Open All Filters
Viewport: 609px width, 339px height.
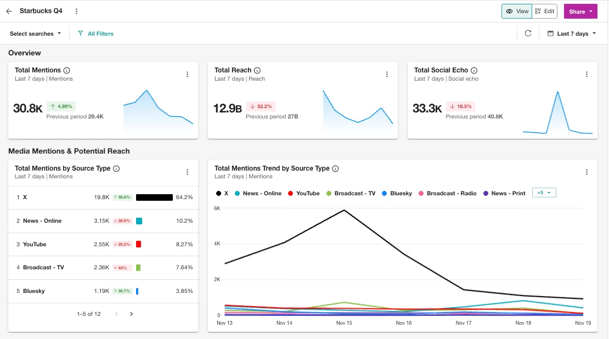[95, 33]
